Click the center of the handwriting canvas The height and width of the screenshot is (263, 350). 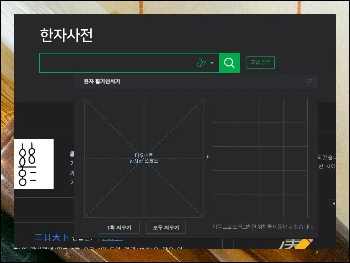pos(144,158)
